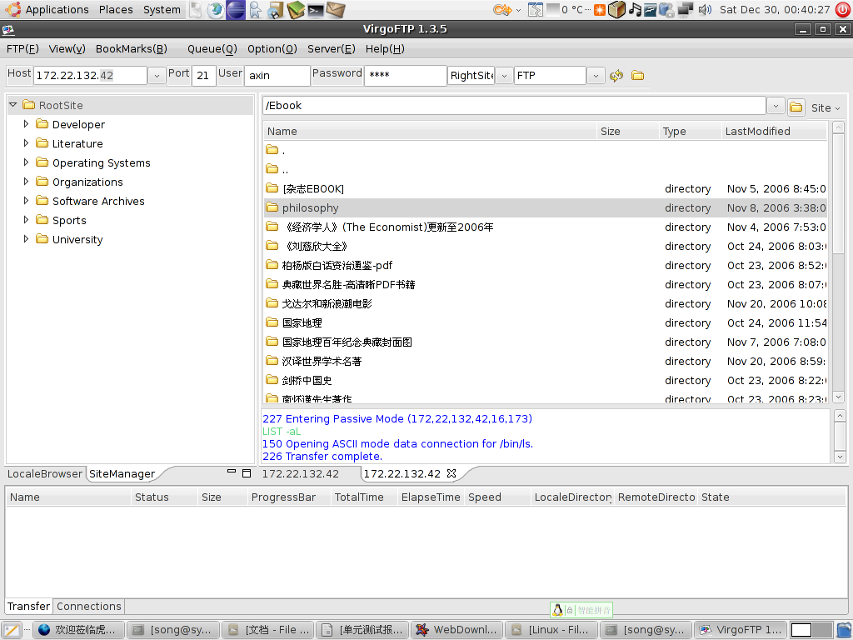Open the FTP(F) menu
853x640 pixels.
coord(22,49)
